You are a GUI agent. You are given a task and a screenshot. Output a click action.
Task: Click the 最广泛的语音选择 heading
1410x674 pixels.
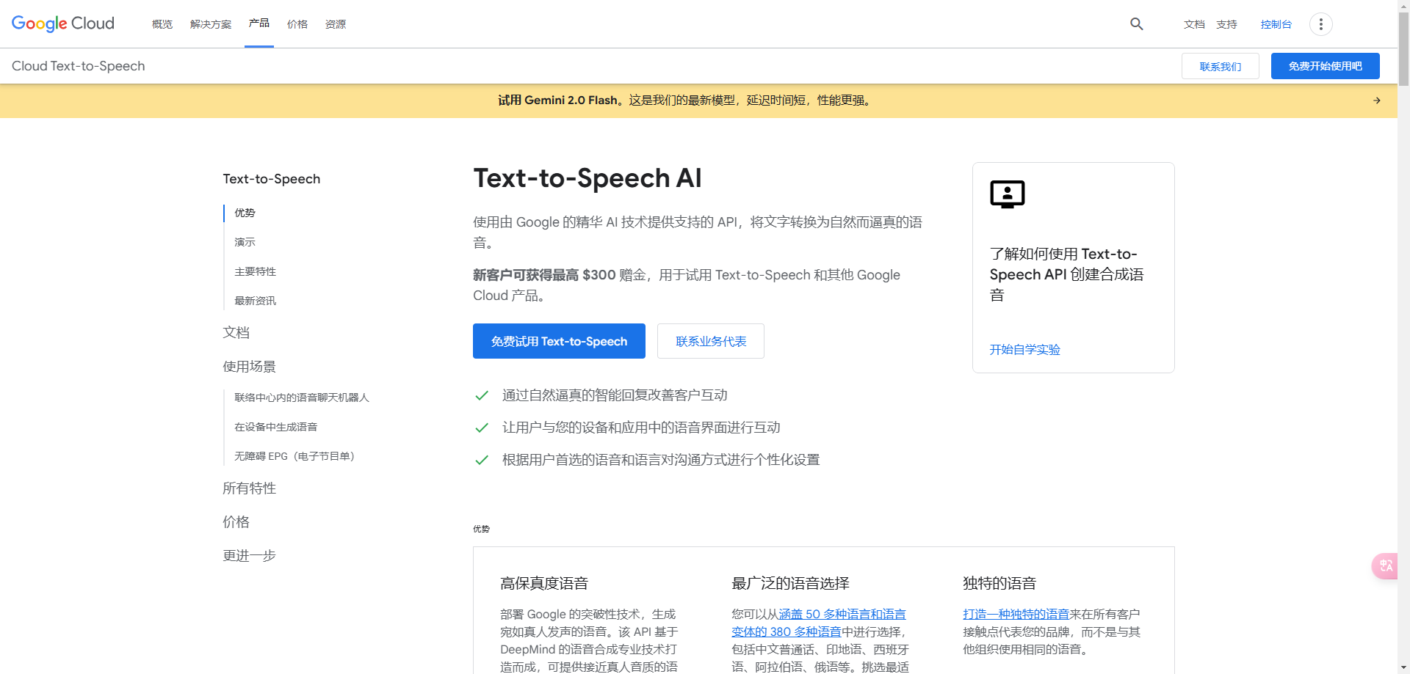(x=790, y=583)
